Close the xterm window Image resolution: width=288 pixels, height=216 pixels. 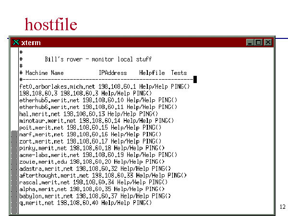click(x=267, y=43)
